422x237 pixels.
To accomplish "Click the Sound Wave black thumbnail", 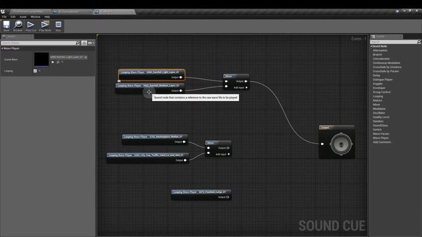I will pyautogui.click(x=42, y=59).
